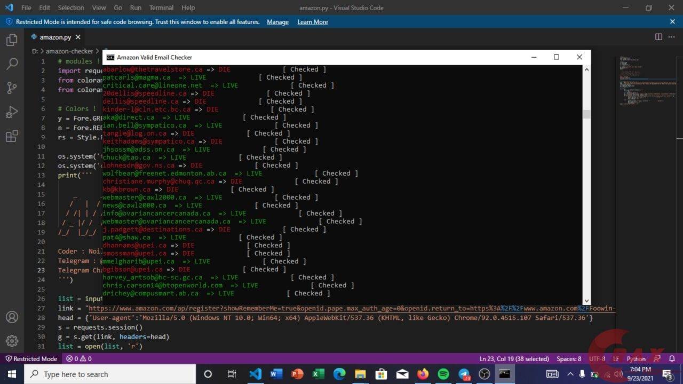The height and width of the screenshot is (384, 683).
Task: Click the taskbar clock 7:04 PM
Action: point(640,374)
